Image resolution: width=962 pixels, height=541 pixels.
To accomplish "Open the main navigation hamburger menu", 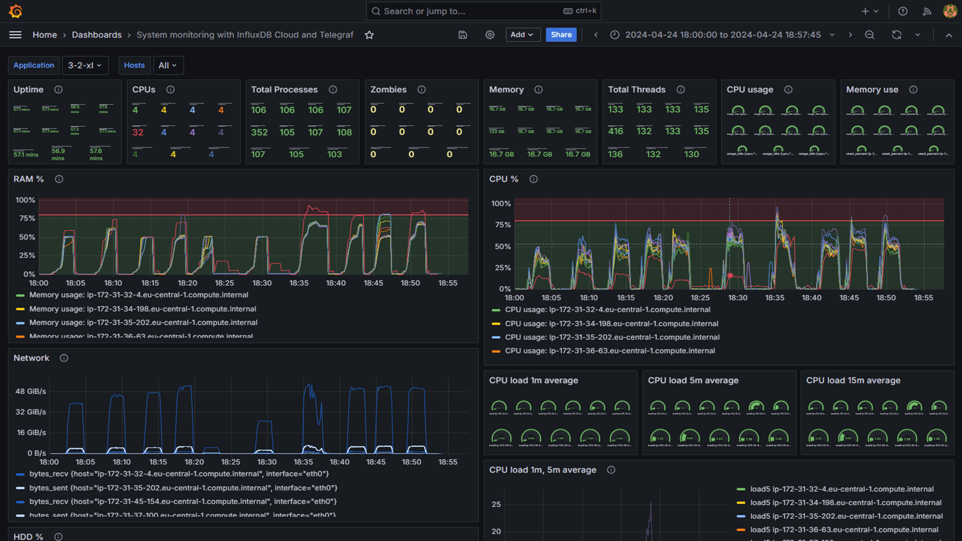I will 15,35.
